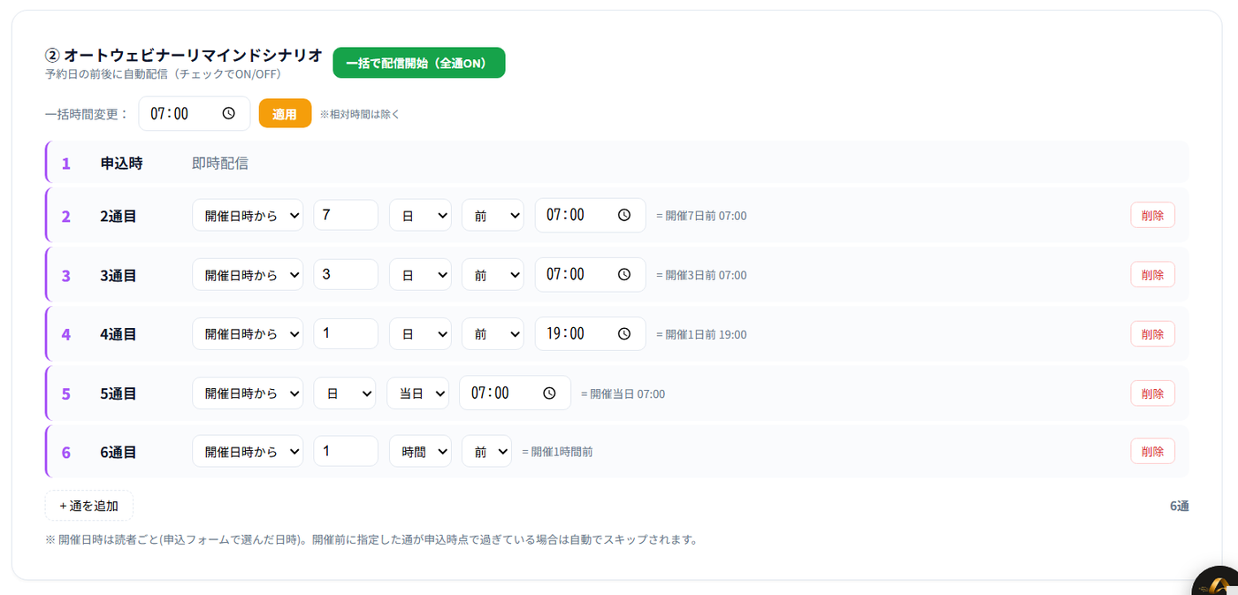Delete the 4通目 message row
1238x595 pixels.
pyautogui.click(x=1152, y=333)
